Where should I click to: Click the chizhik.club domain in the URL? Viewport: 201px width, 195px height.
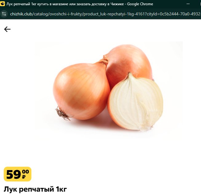(x=22, y=14)
